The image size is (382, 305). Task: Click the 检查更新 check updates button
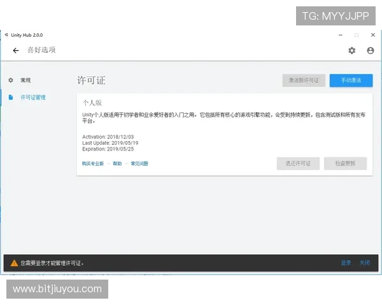pos(345,163)
